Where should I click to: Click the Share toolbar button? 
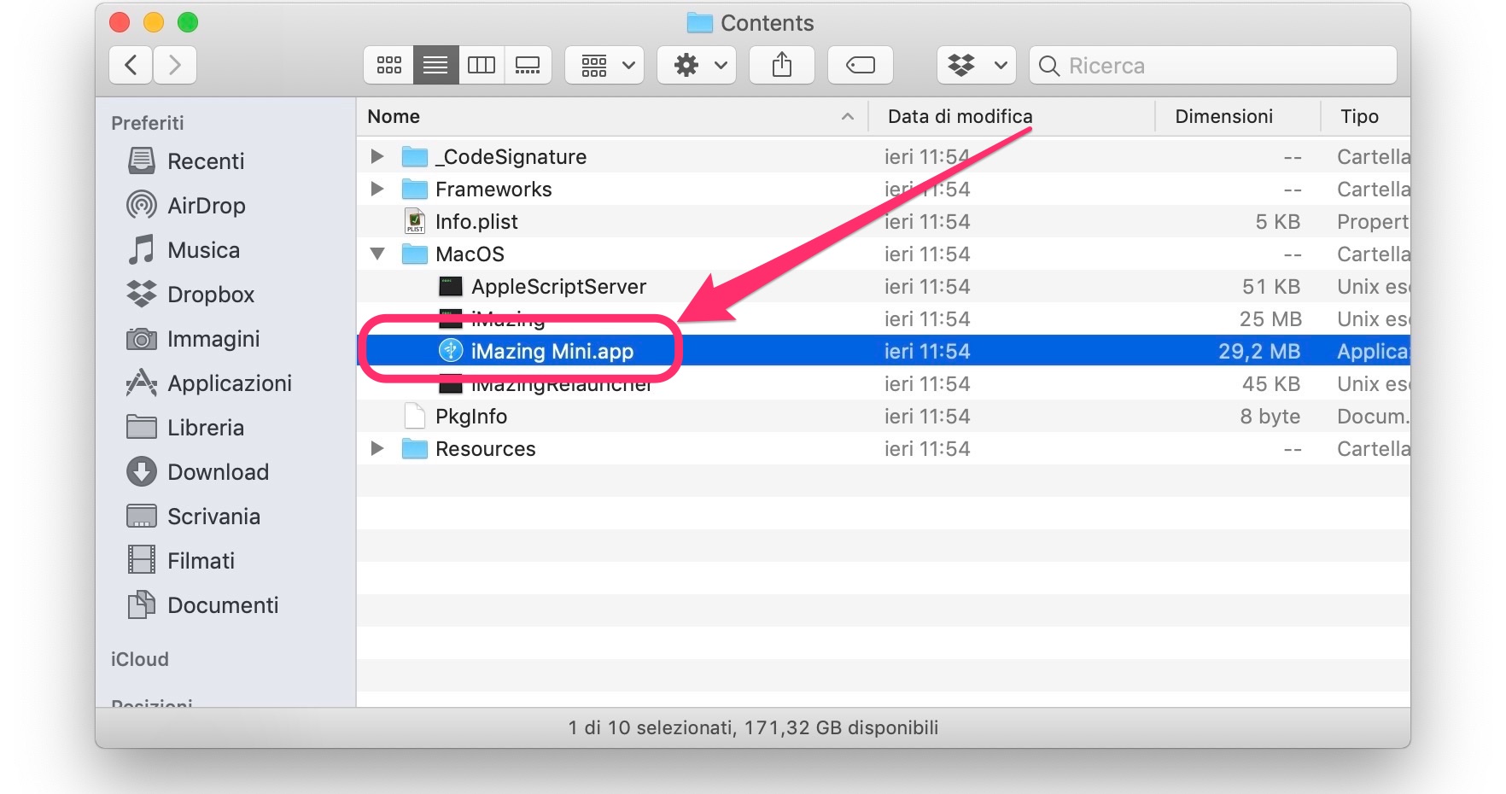[782, 65]
